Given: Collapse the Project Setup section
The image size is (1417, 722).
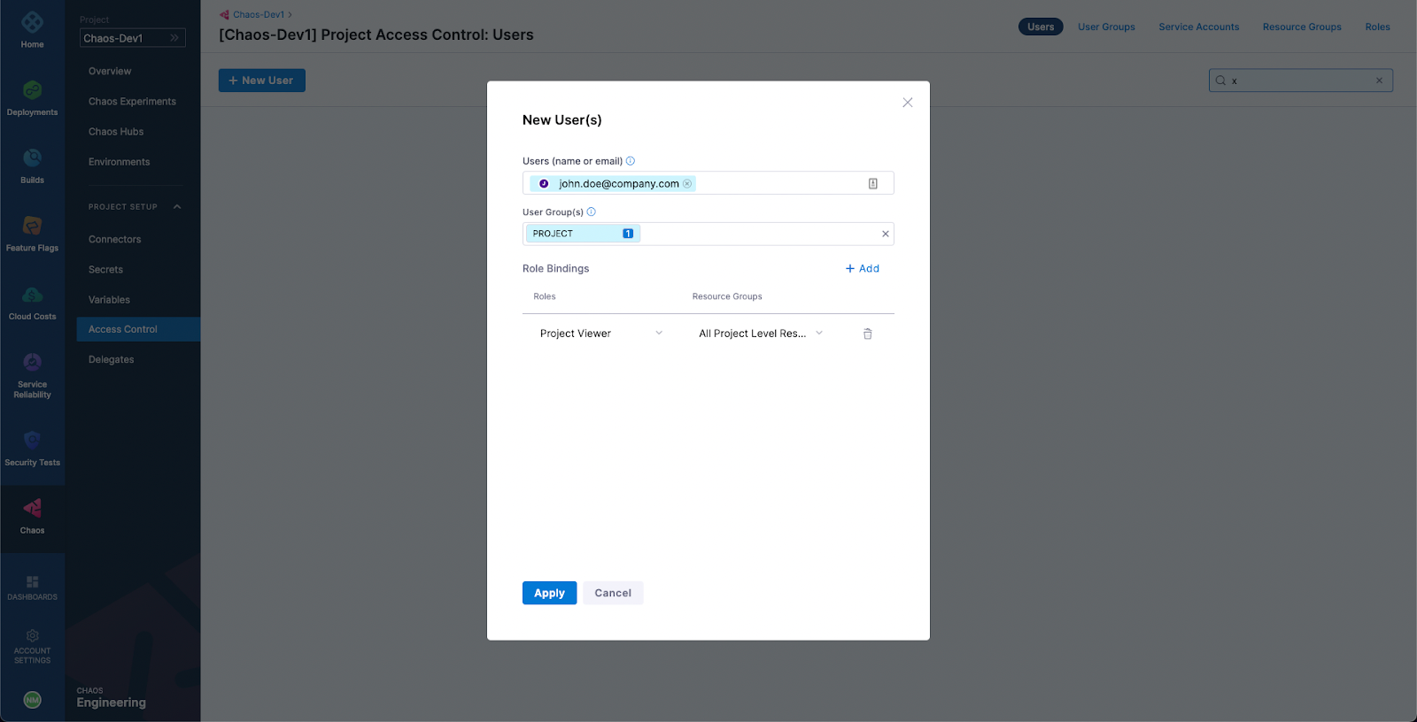Looking at the screenshot, I should (x=177, y=207).
